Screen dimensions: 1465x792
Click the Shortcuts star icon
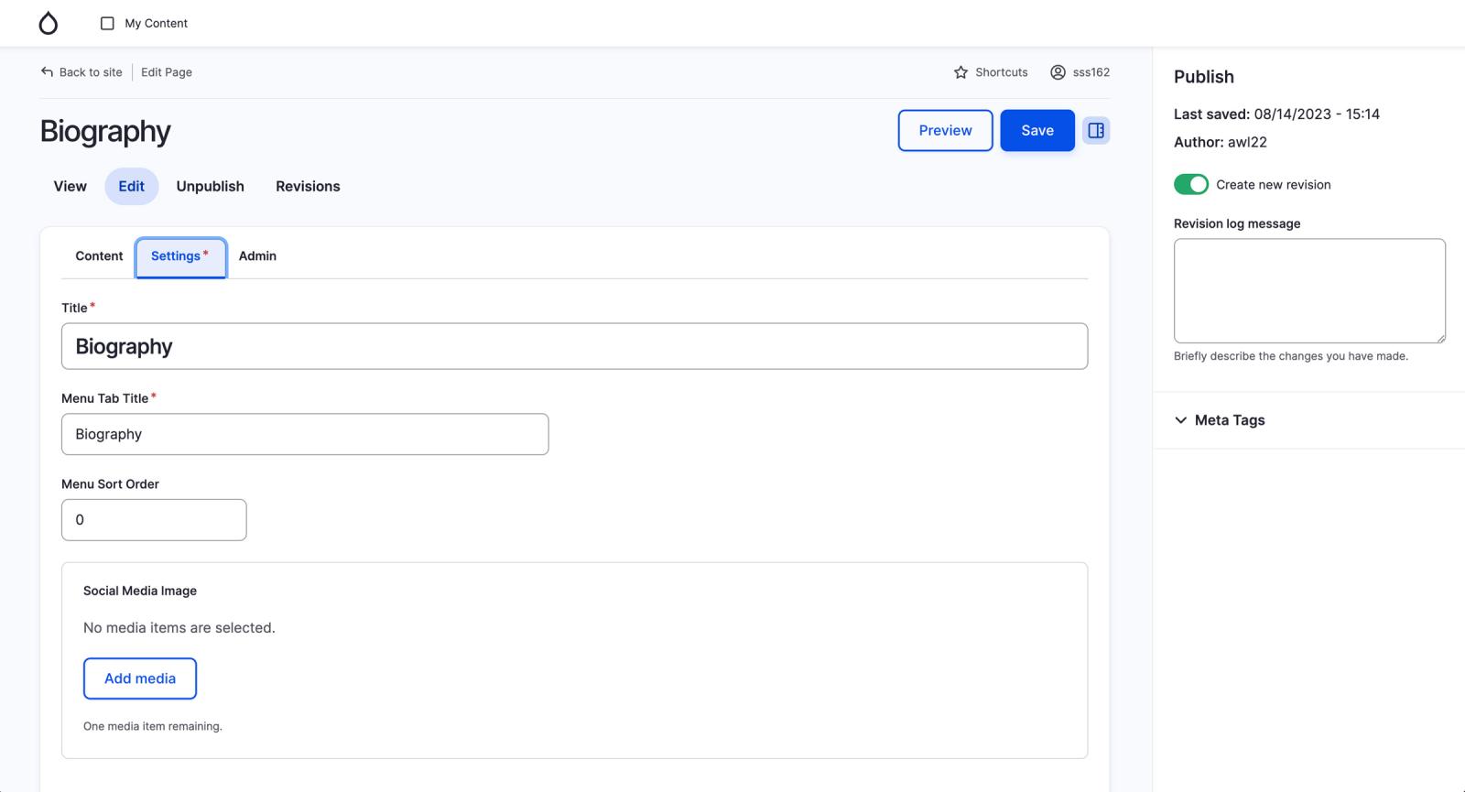click(x=960, y=72)
